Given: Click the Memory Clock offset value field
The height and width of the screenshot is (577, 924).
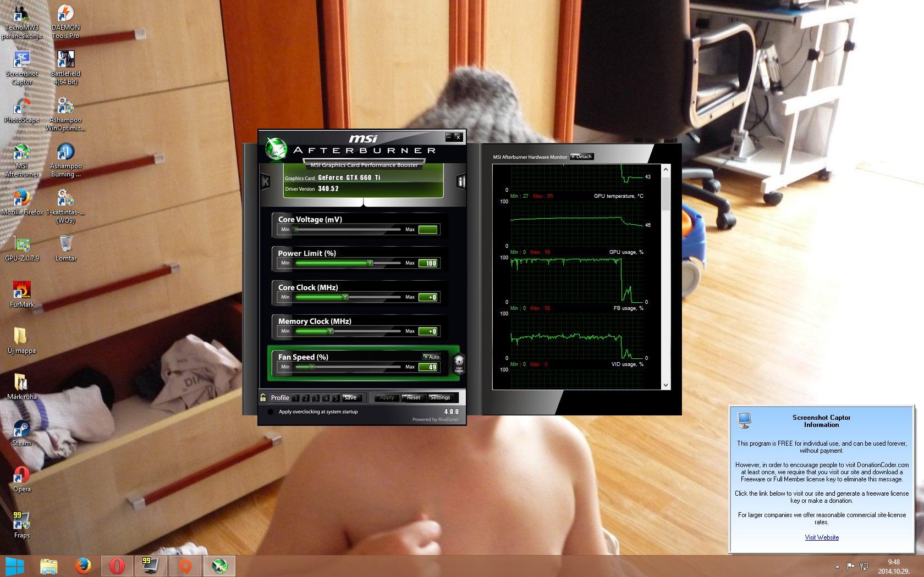Looking at the screenshot, I should 428,331.
